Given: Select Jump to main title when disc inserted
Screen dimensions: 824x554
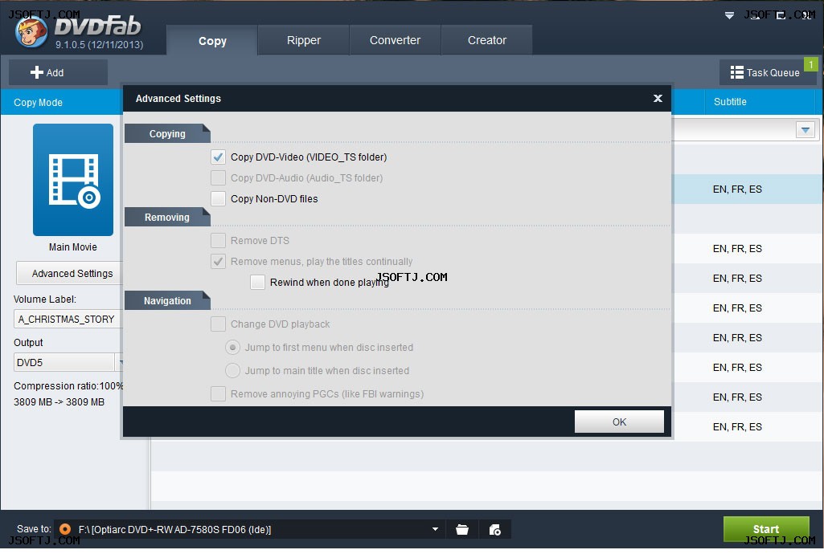Looking at the screenshot, I should coord(232,370).
